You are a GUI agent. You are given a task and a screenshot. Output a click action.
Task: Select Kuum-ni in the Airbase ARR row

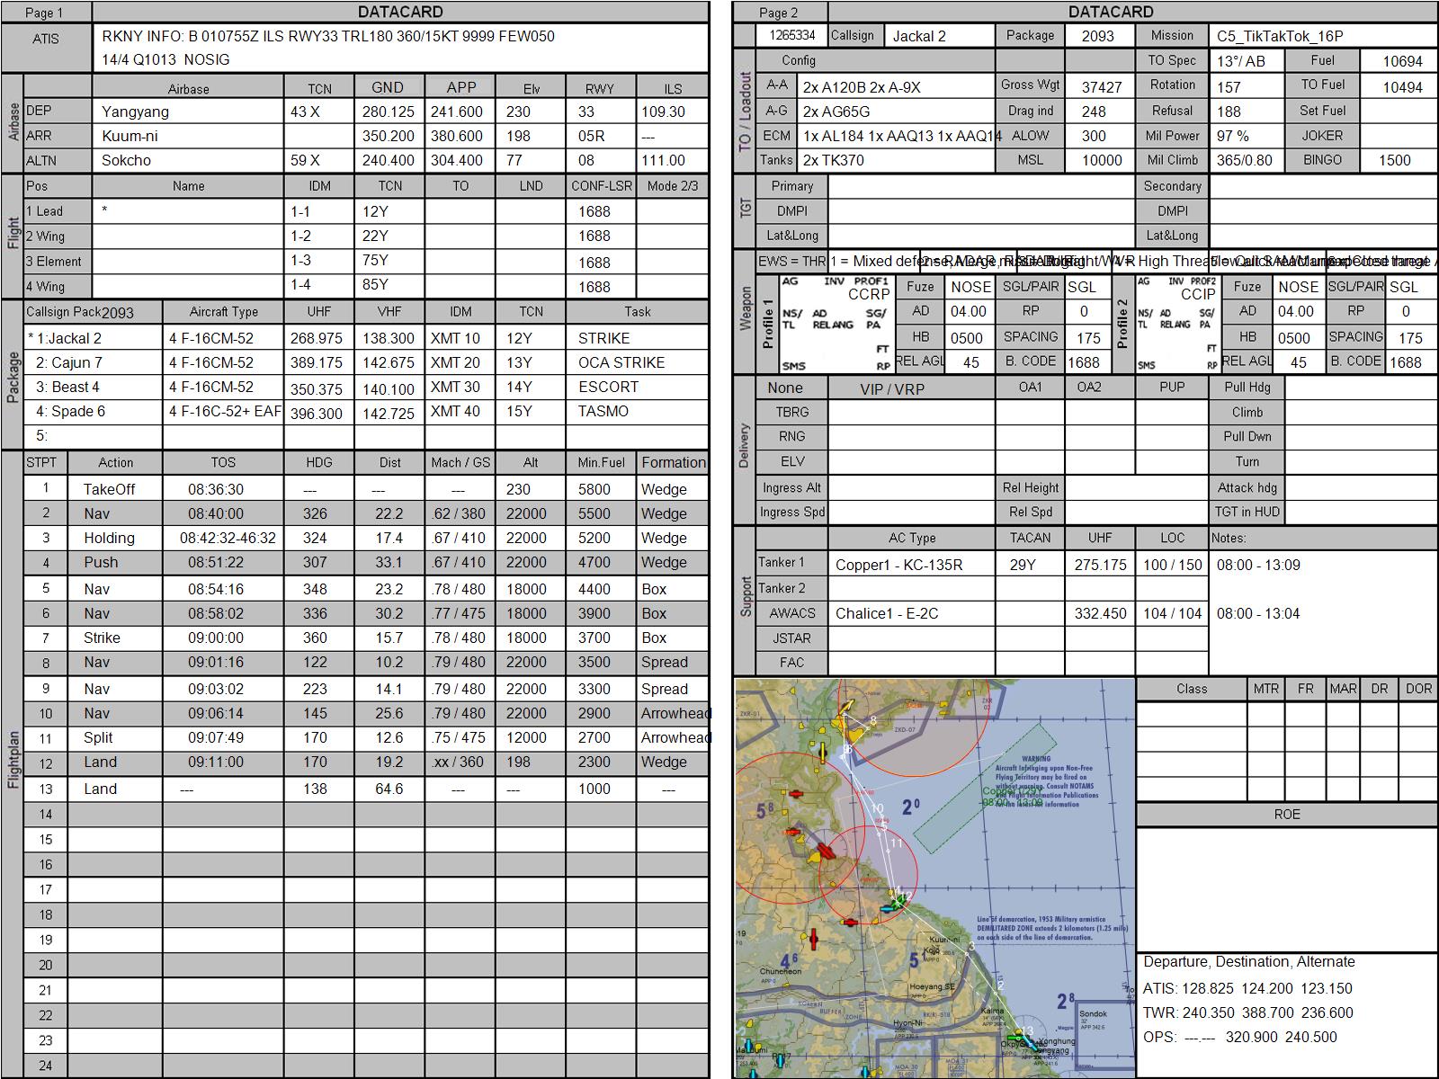click(x=130, y=136)
